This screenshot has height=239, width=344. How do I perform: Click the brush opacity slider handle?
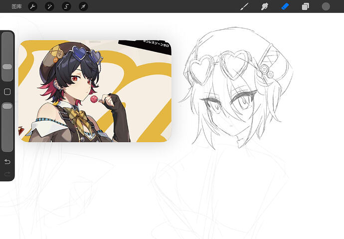pyautogui.click(x=7, y=106)
